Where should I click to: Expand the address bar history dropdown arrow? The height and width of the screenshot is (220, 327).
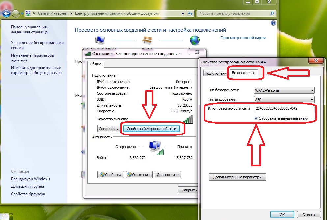tap(183, 14)
